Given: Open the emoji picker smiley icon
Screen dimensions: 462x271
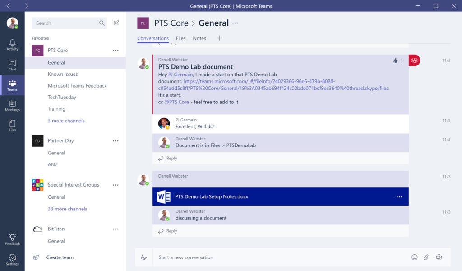Looking at the screenshot, I should (415, 257).
